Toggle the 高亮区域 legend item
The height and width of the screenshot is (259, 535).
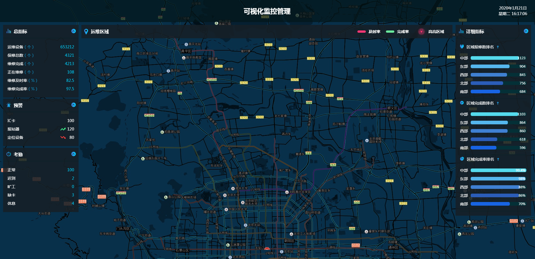point(431,32)
